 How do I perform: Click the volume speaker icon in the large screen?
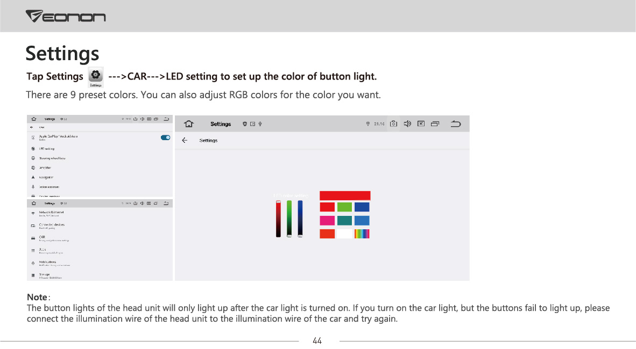click(408, 124)
